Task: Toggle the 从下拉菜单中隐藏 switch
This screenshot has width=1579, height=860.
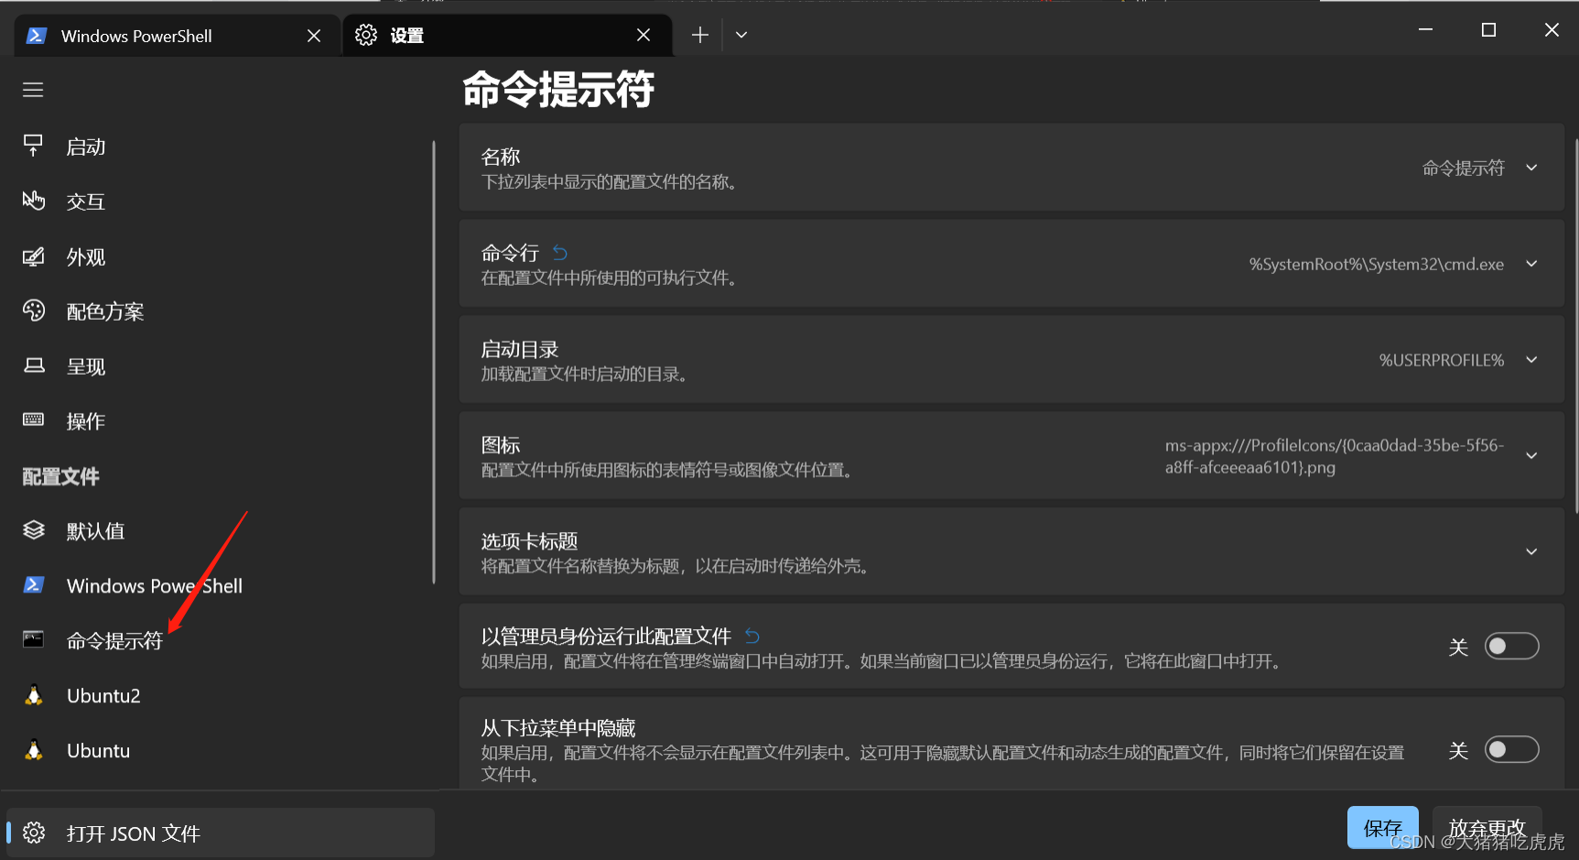Action: pyautogui.click(x=1511, y=750)
